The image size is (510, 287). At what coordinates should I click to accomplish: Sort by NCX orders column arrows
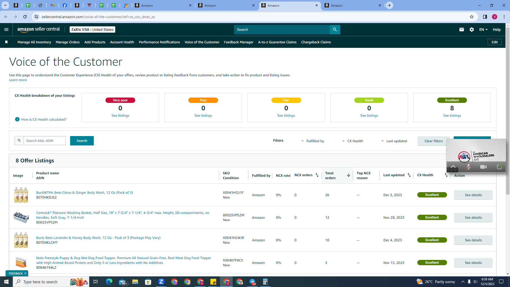(317, 175)
